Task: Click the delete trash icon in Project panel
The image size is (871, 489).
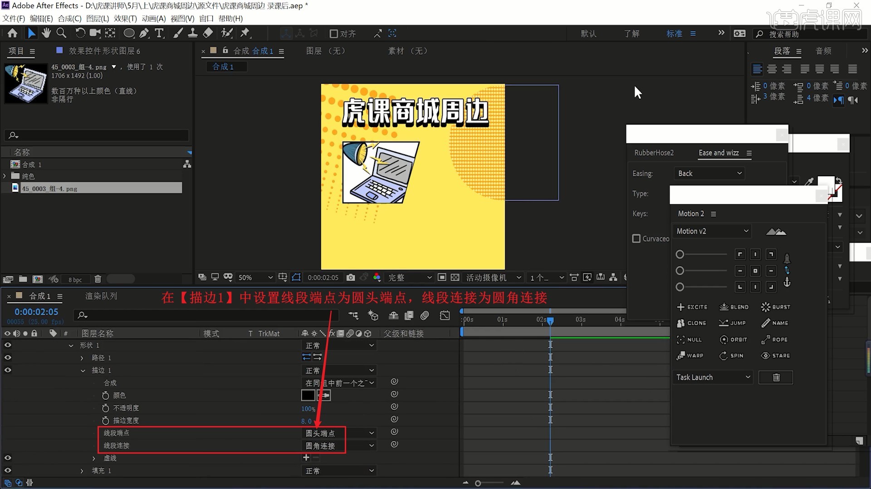Action: pyautogui.click(x=98, y=279)
